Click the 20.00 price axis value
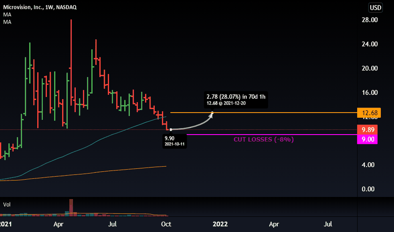This screenshot has width=394, height=232. click(369, 68)
